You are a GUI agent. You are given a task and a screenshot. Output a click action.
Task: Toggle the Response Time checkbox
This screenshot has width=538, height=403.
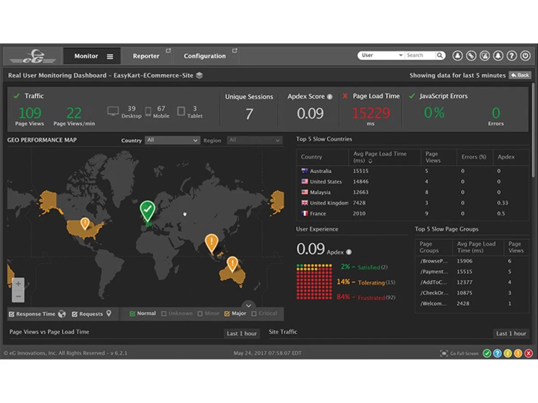click(12, 314)
